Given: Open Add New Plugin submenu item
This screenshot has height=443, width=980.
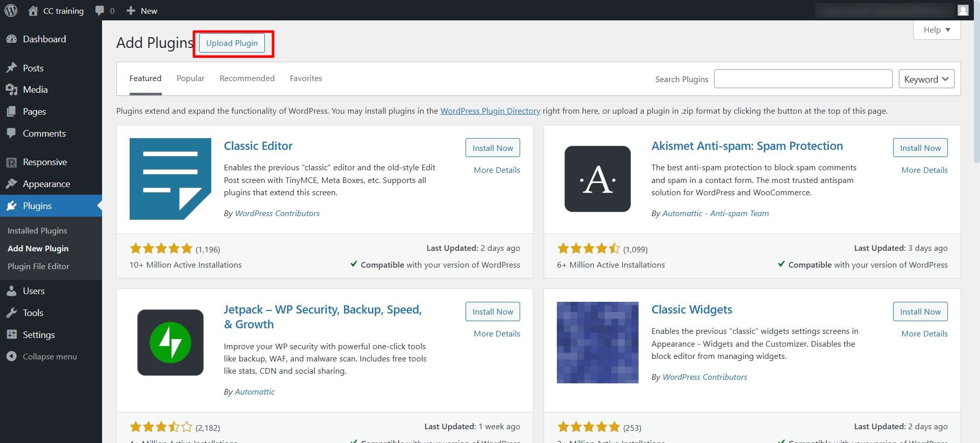Looking at the screenshot, I should click(38, 249).
